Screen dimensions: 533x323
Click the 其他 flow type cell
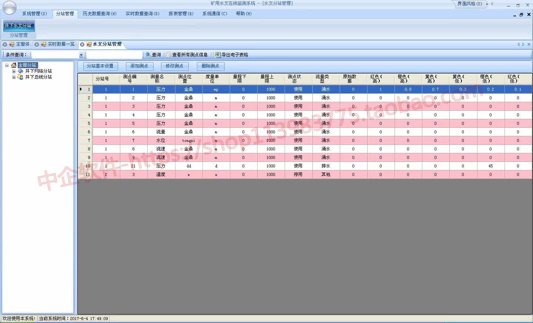coord(326,174)
